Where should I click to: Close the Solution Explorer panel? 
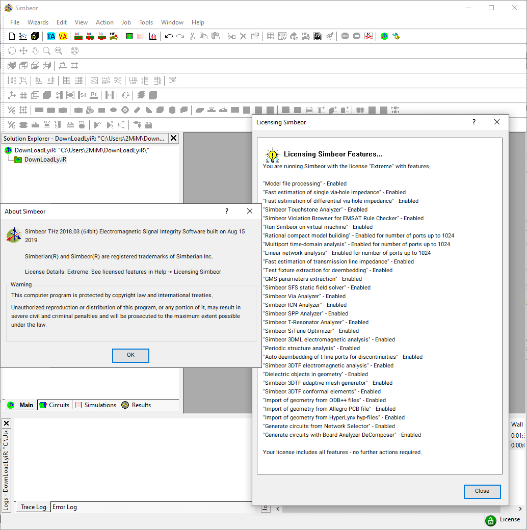174,138
